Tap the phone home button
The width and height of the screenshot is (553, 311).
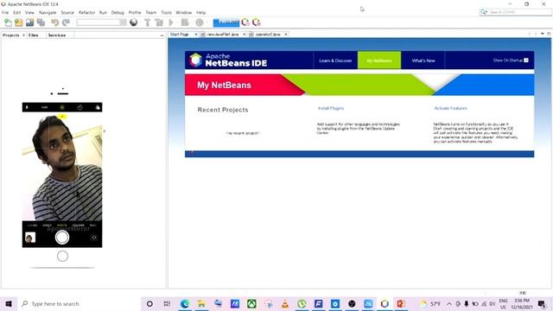point(62,256)
